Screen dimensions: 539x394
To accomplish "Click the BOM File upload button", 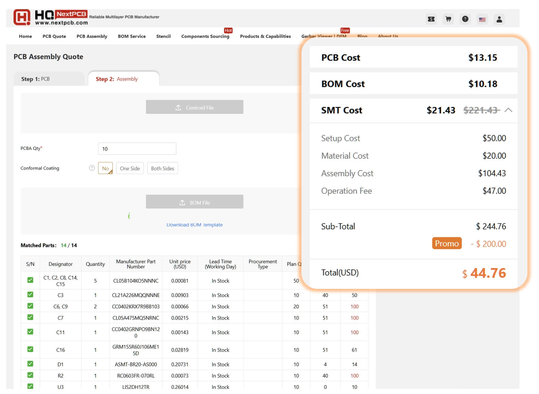I will click(194, 202).
